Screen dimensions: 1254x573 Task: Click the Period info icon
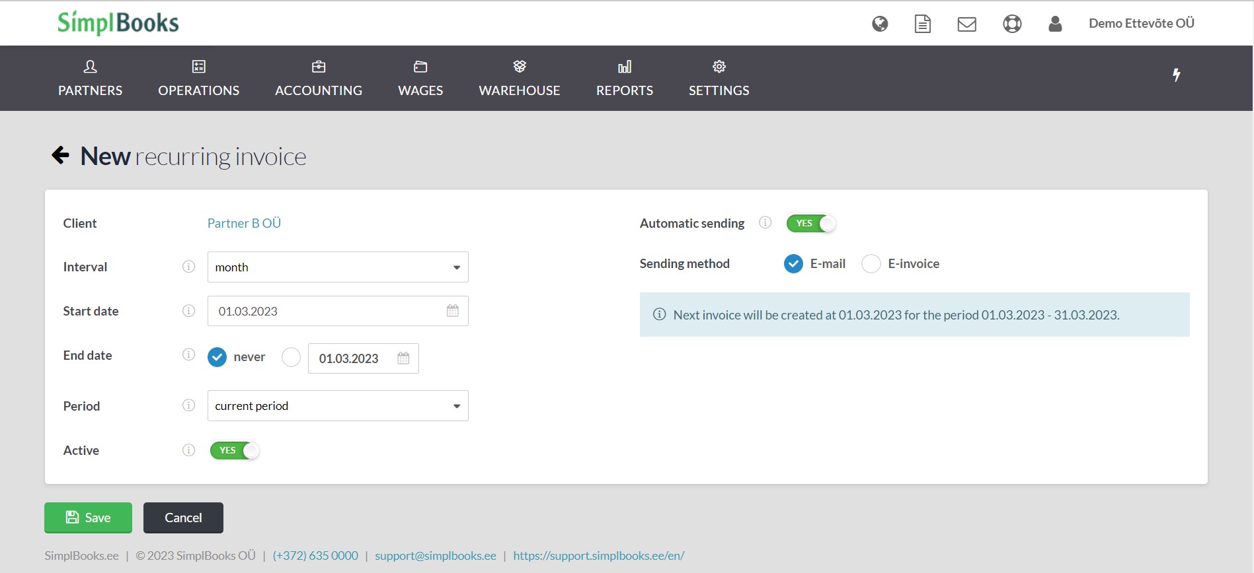click(188, 405)
